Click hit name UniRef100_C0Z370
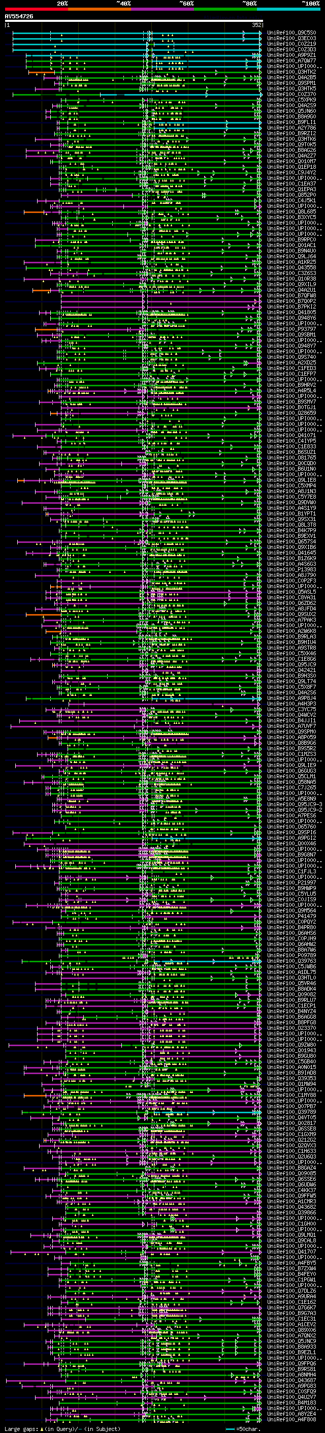The height and width of the screenshot is (1433, 325). point(291,94)
